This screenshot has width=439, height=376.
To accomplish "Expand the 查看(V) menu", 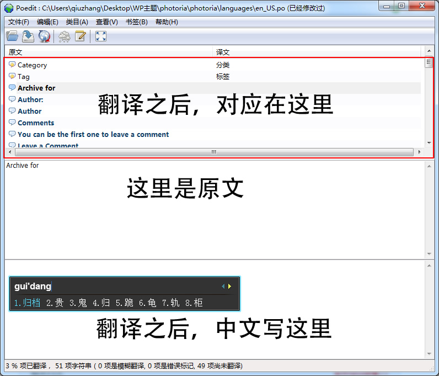I will 106,22.
